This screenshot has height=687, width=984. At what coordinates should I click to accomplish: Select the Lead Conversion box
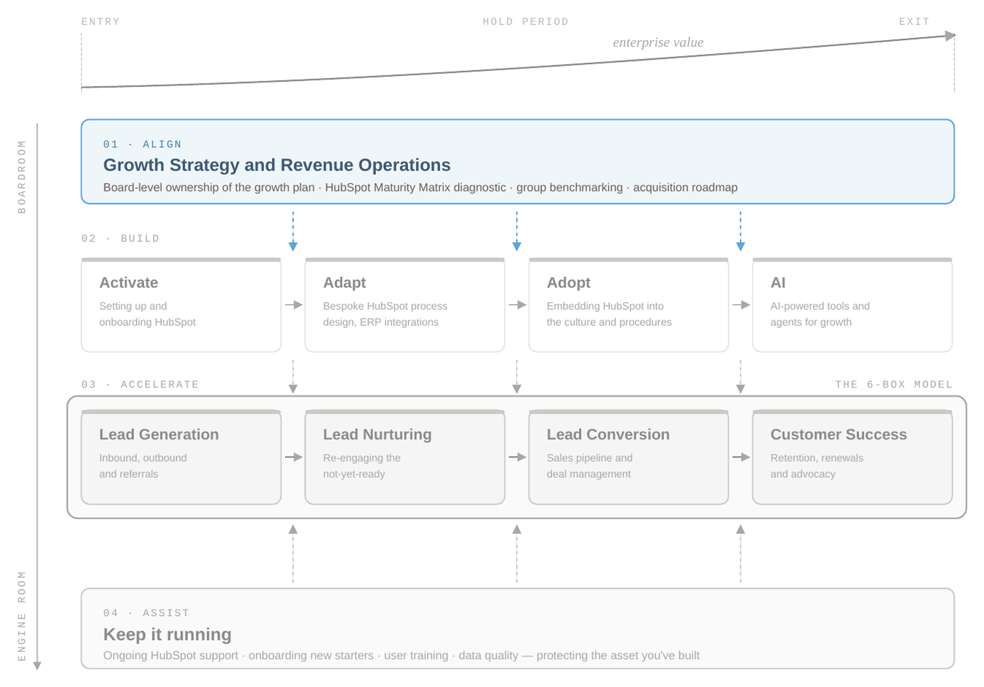pos(629,457)
